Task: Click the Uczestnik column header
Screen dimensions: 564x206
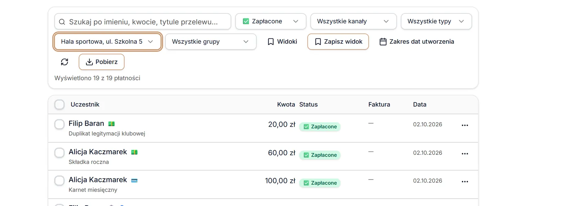Action: click(85, 104)
